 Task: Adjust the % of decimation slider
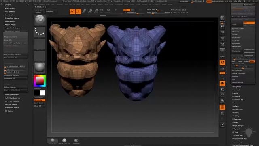click(15, 66)
